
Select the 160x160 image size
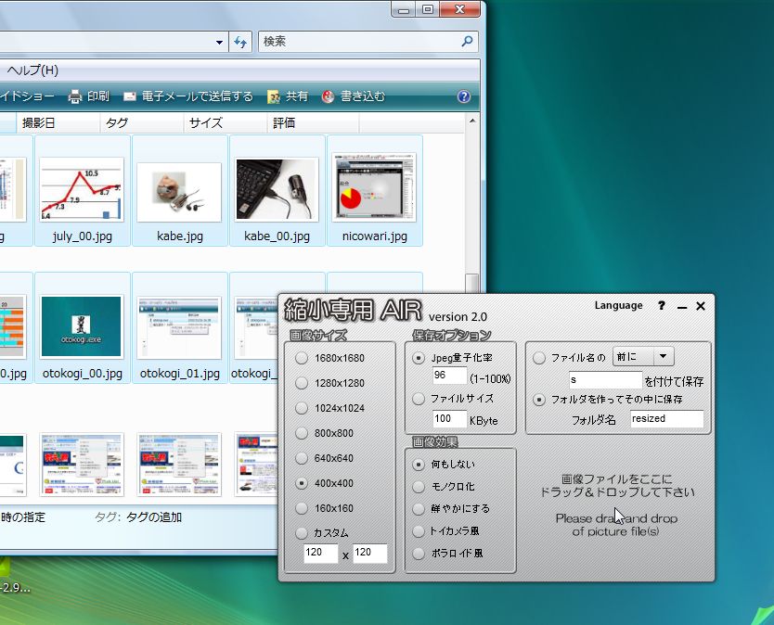tap(301, 508)
